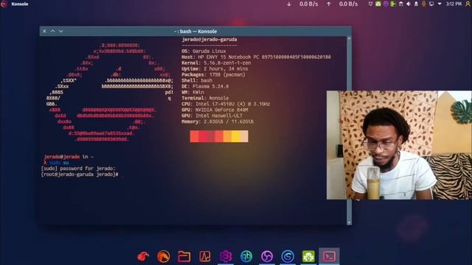Click the 'Memory' usage line
The width and height of the screenshot is (472, 265).
click(218, 121)
